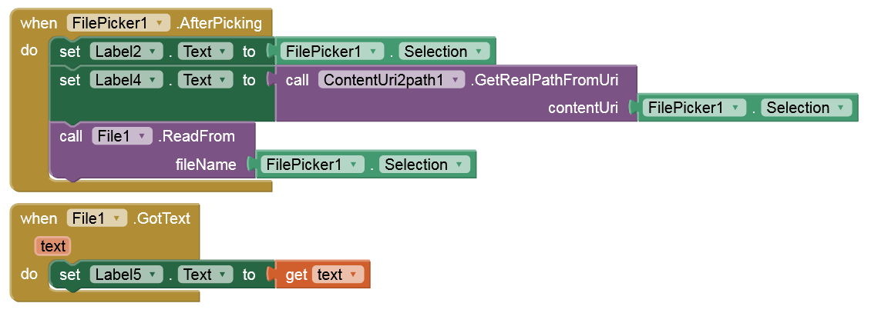Open Selection dropdown in the contentUri argument
The image size is (871, 313).
(843, 108)
